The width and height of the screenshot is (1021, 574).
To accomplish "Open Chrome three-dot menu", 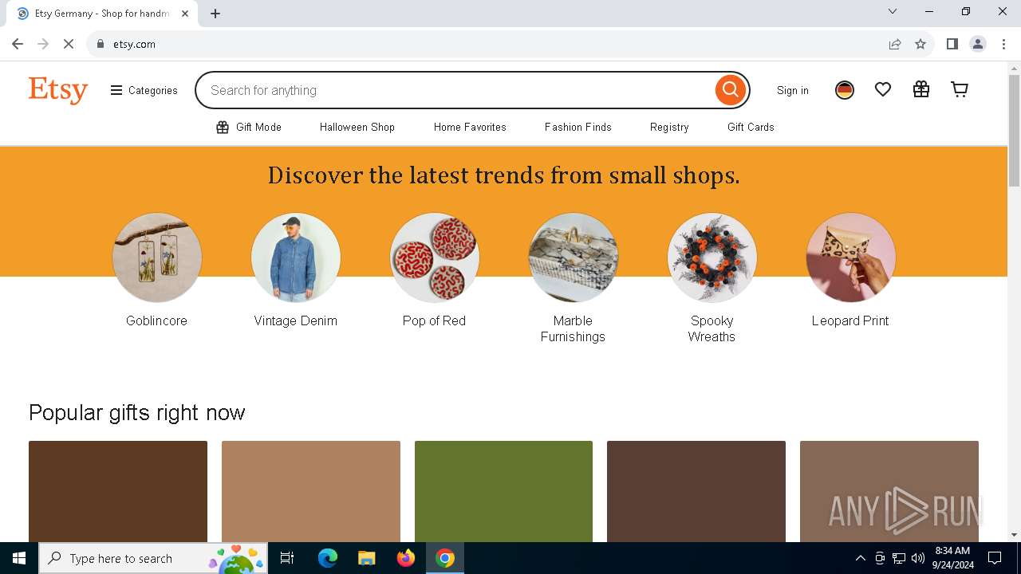I will pos(1003,44).
